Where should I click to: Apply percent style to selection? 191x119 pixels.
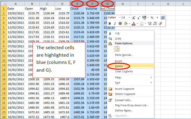point(152,18)
